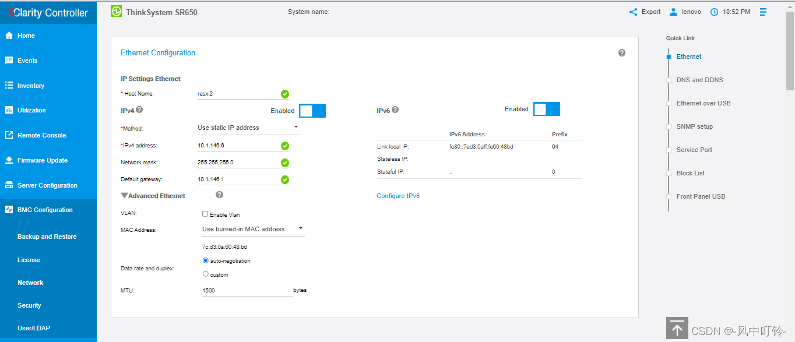Click the scroll-to-top arrow button
795x342 pixels.
click(x=677, y=329)
